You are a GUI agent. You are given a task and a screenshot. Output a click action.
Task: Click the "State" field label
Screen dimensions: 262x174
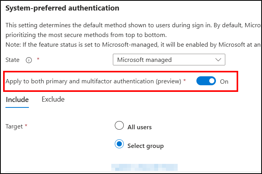pos(13,60)
